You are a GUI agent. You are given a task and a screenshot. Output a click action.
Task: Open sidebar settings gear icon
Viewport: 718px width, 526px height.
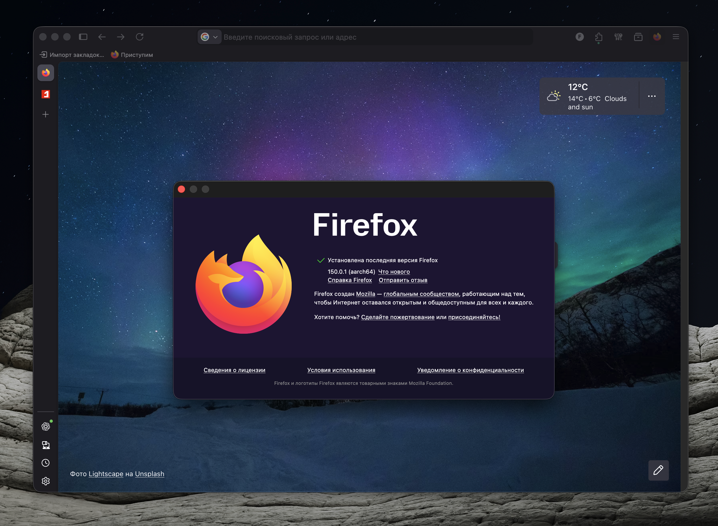(46, 481)
